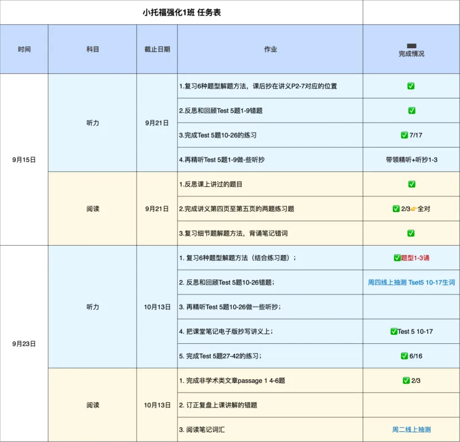Select task 4. 把课堂笔记电子版抄写讲义上
This screenshot has width=460, height=442.
click(x=270, y=332)
